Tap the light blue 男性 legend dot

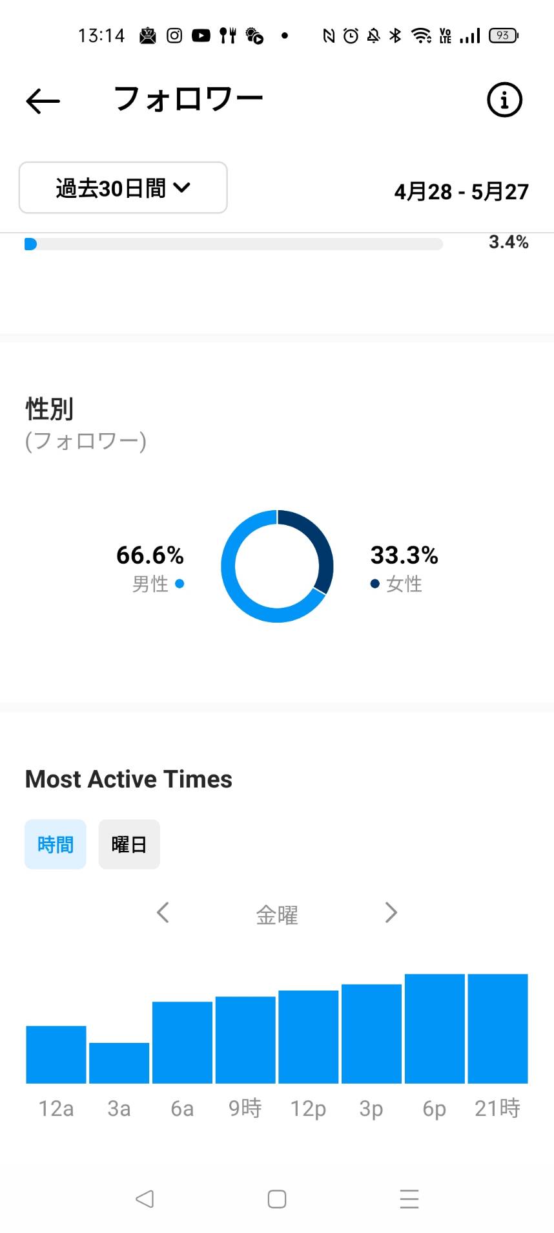[180, 584]
